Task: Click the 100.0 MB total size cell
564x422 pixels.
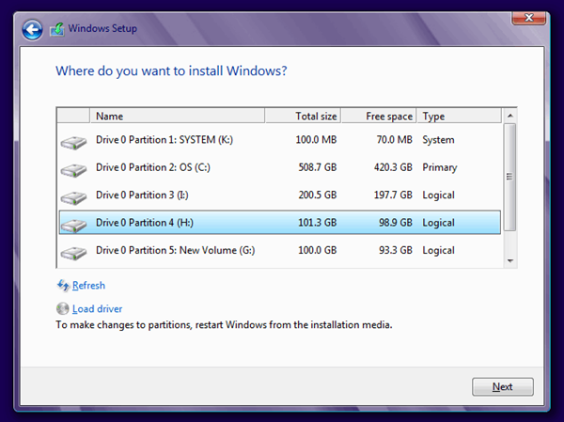Action: pyautogui.click(x=316, y=140)
